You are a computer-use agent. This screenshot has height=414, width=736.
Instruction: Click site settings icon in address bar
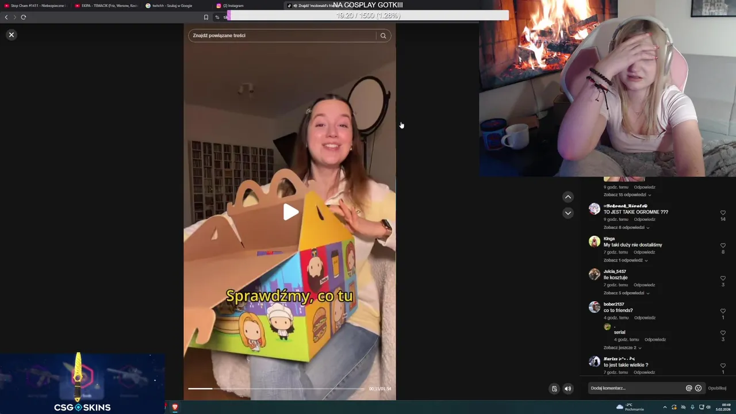tap(217, 17)
